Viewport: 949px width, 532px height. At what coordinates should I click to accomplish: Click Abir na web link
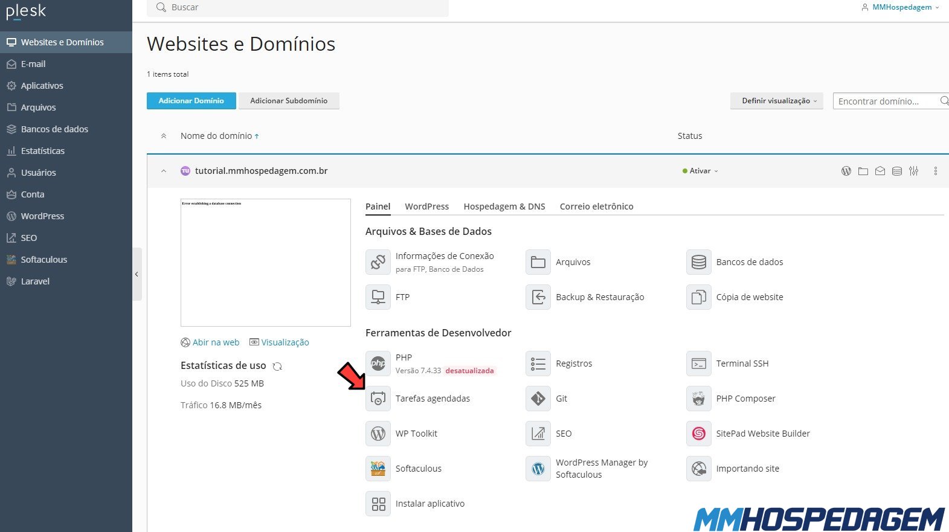point(210,342)
